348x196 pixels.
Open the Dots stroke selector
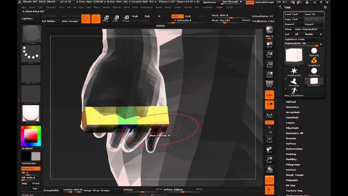[31, 54]
